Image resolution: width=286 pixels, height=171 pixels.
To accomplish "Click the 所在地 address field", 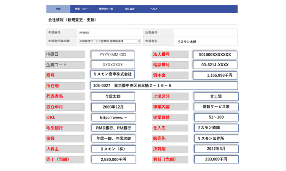I will pyautogui.click(x=163, y=86).
